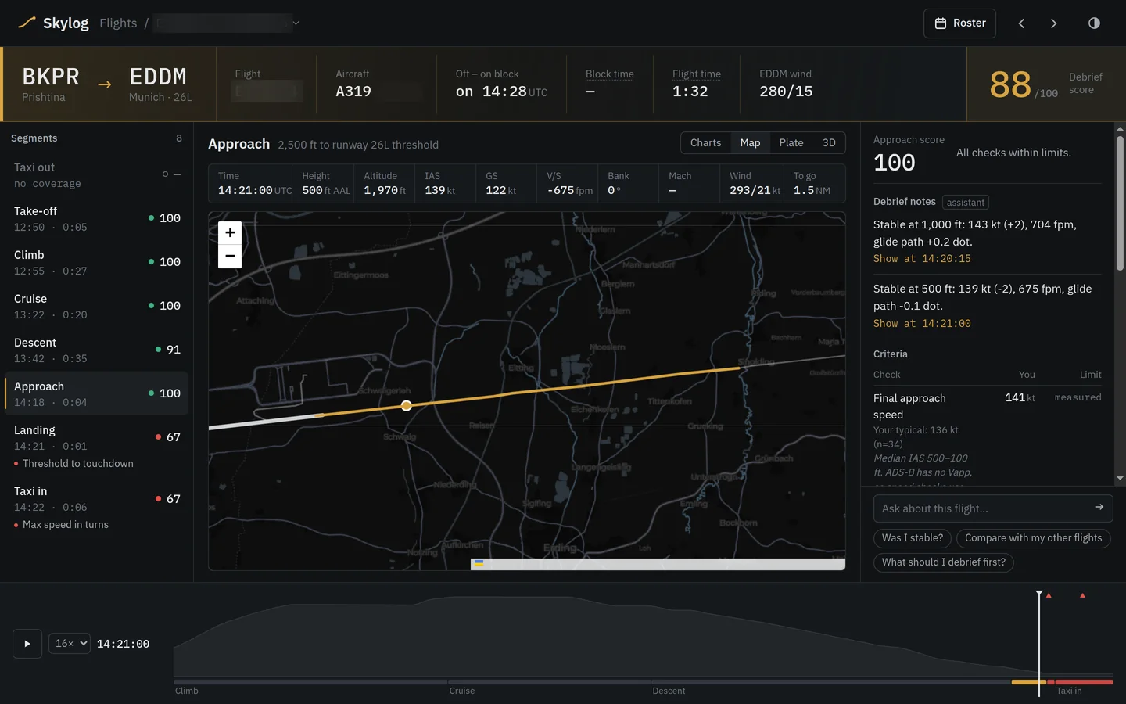Screen dimensions: 1126x704
Task: Click the assistant badge in debrief notes
Action: point(966,203)
